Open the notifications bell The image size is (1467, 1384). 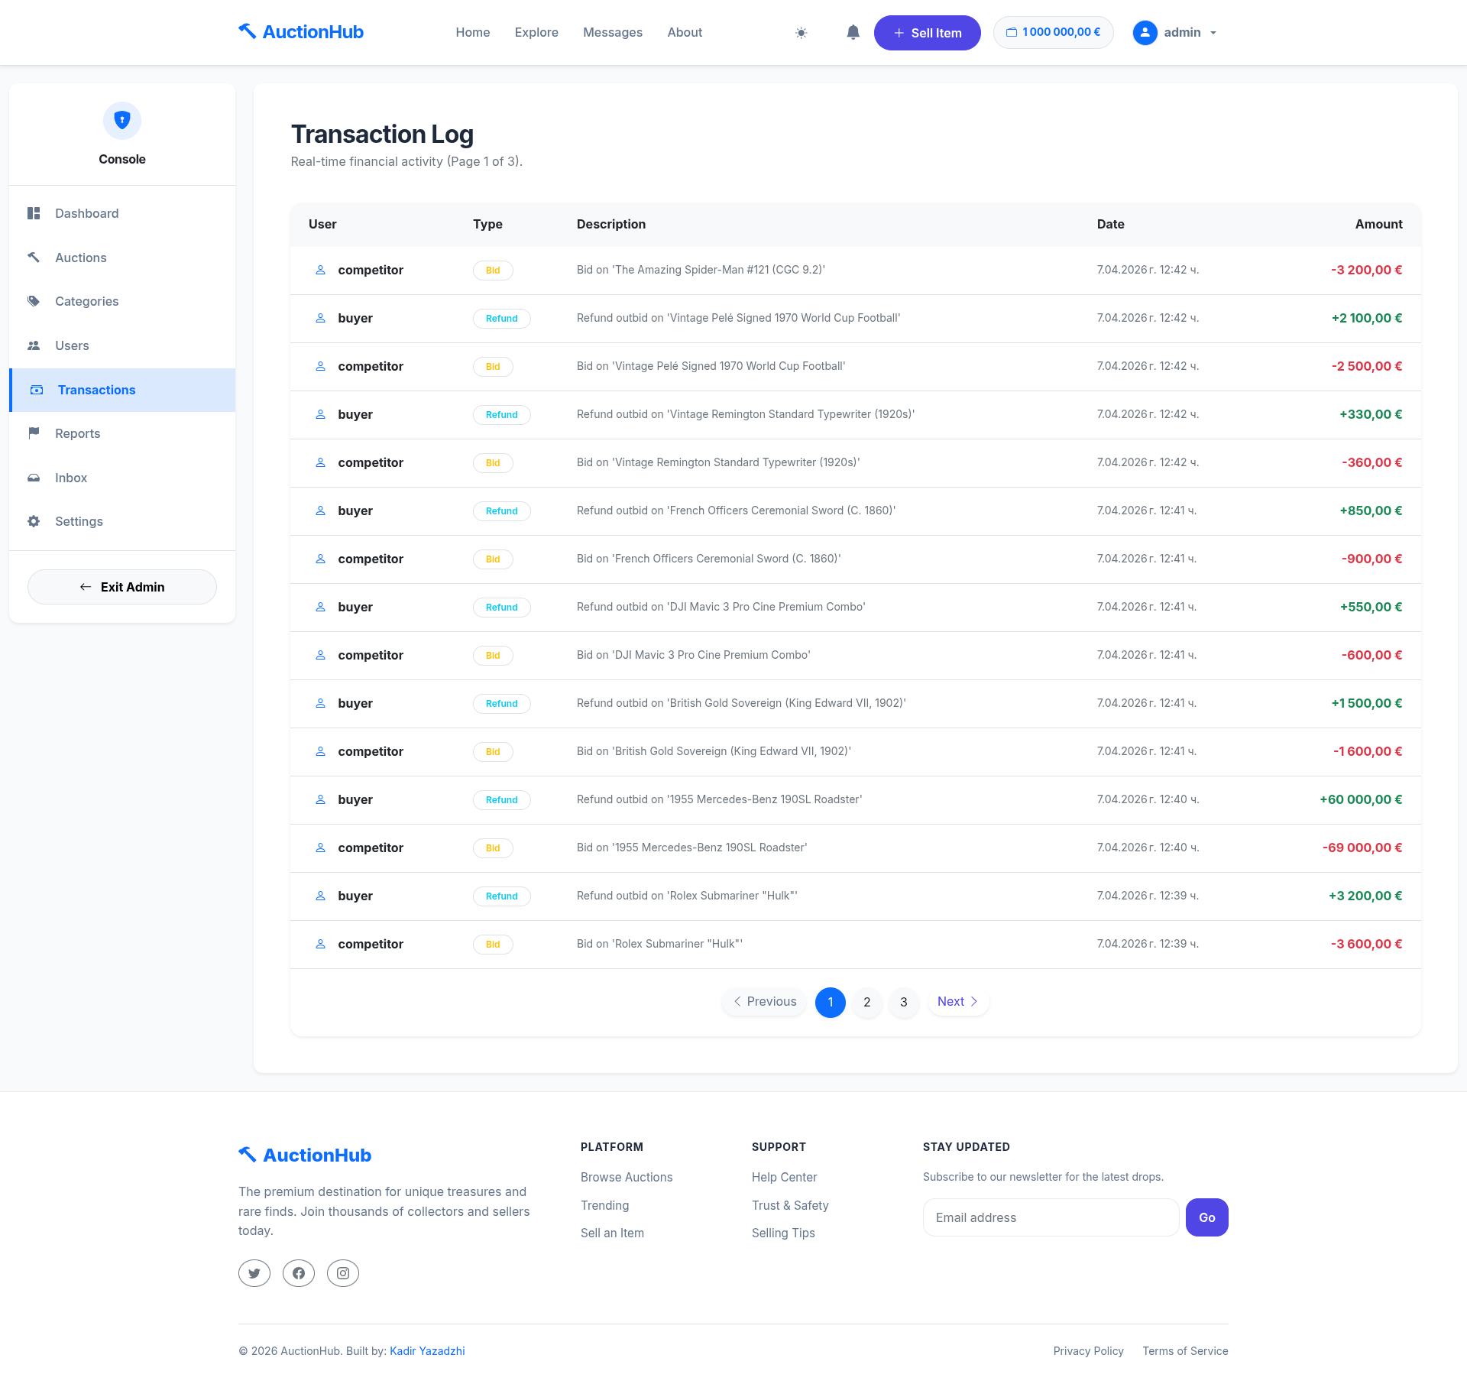853,32
